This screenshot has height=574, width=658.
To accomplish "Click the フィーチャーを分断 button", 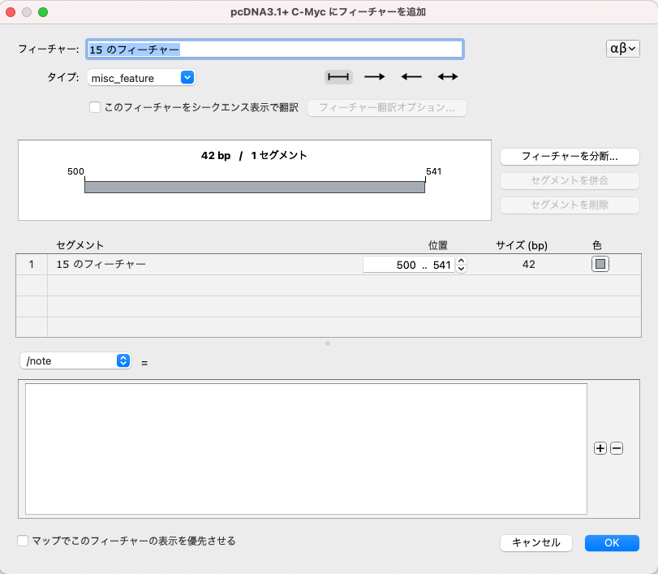I will [x=570, y=156].
